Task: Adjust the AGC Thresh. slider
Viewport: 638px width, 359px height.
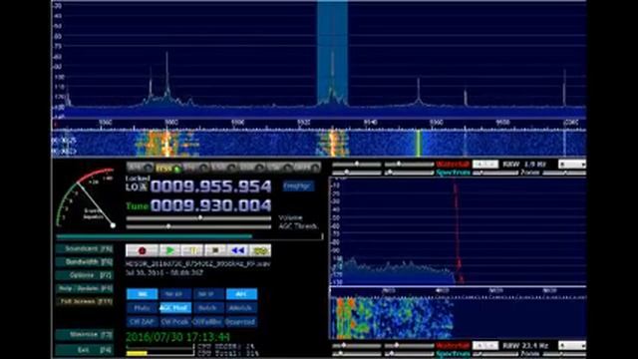Action: tap(198, 226)
